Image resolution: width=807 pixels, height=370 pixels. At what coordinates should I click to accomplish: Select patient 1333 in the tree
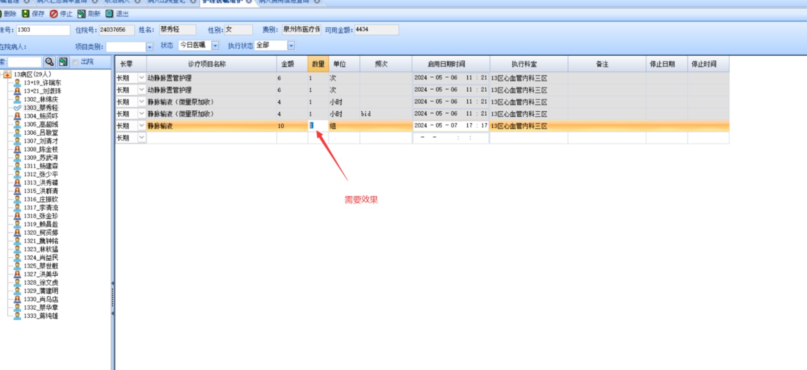(41, 315)
